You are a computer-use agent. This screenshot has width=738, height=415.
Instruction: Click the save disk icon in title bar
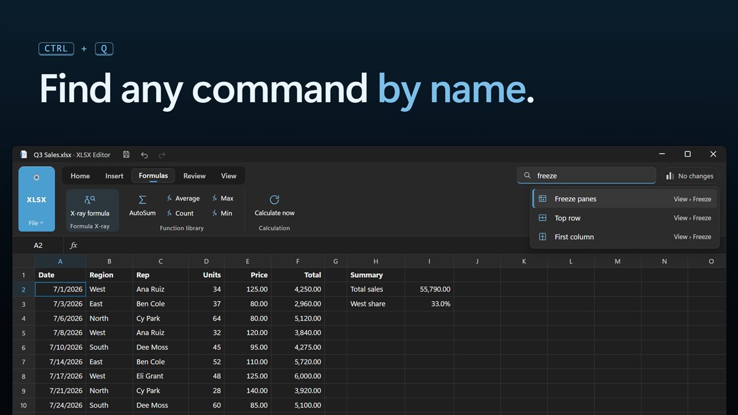click(126, 154)
